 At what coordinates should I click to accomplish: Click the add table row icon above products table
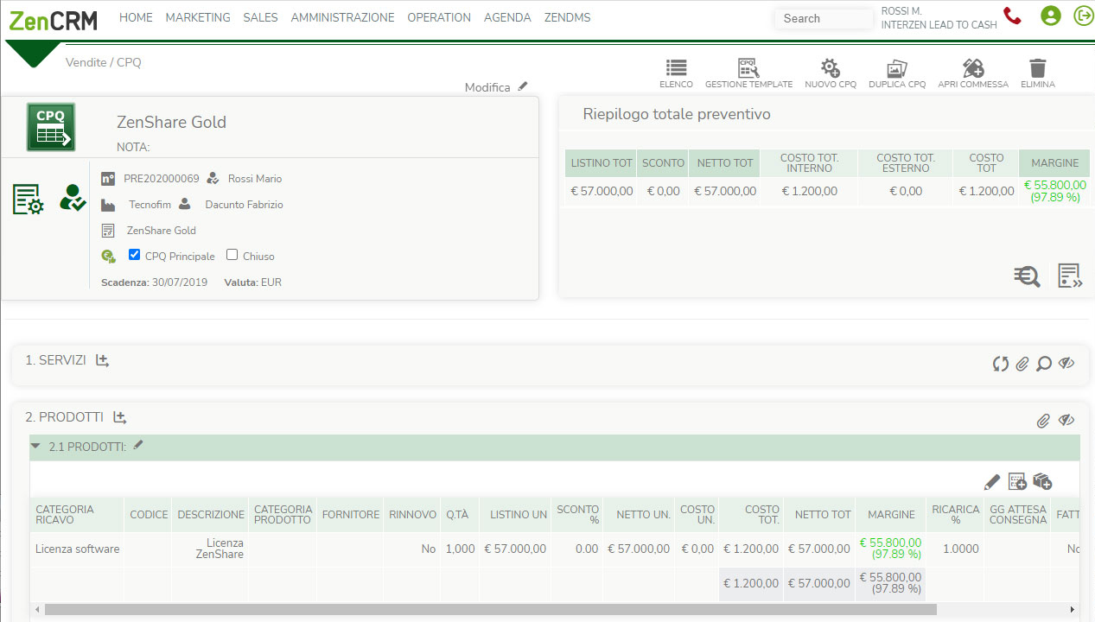[1017, 481]
